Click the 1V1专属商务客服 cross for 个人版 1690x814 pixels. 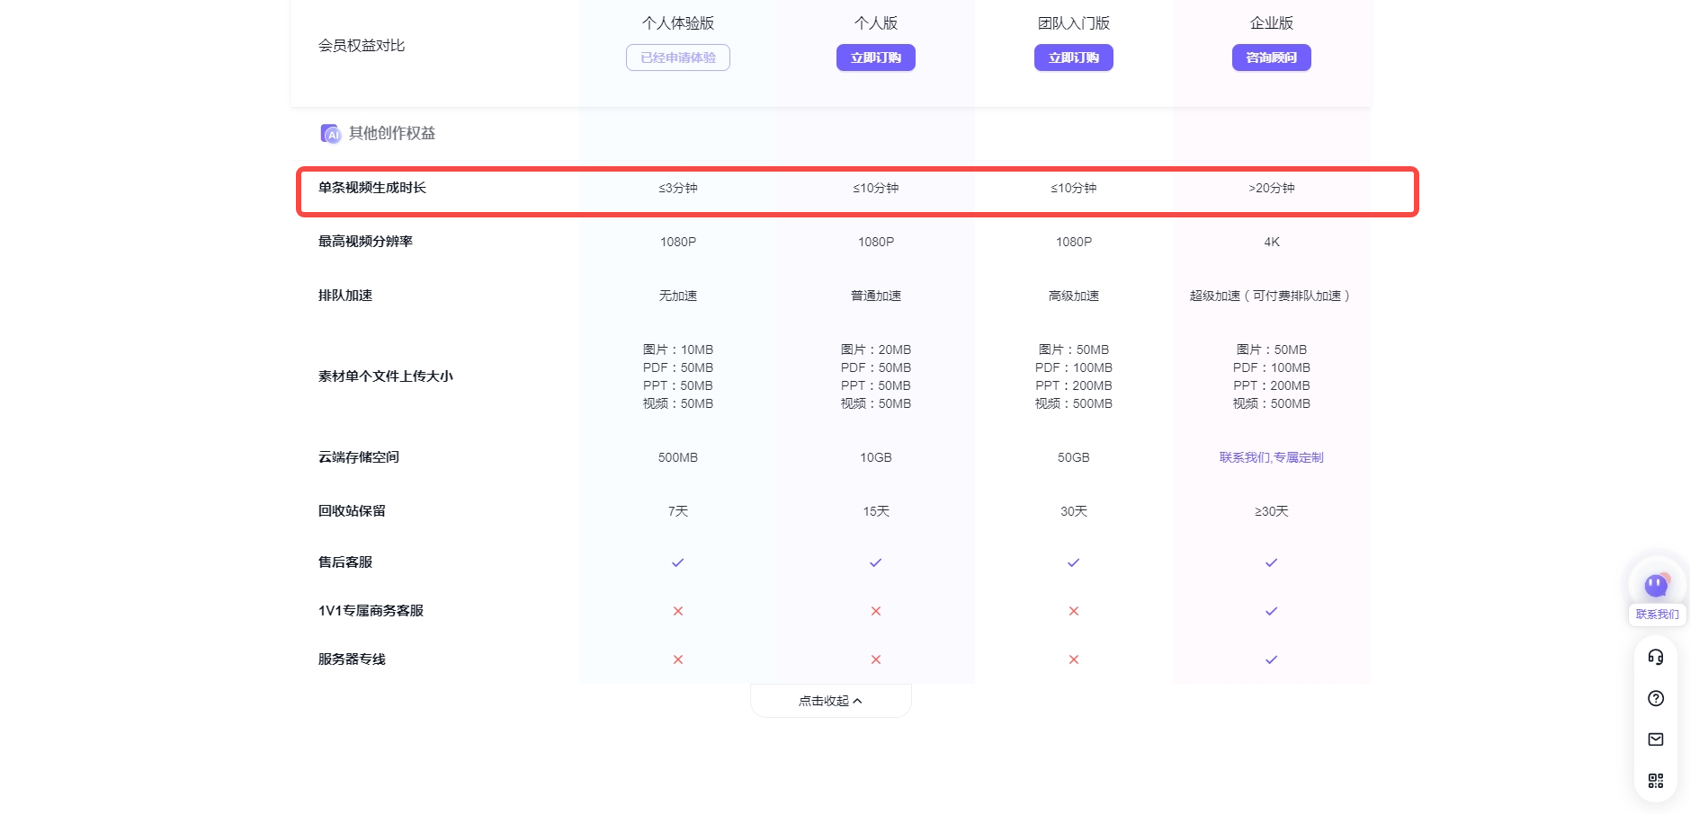point(876,611)
